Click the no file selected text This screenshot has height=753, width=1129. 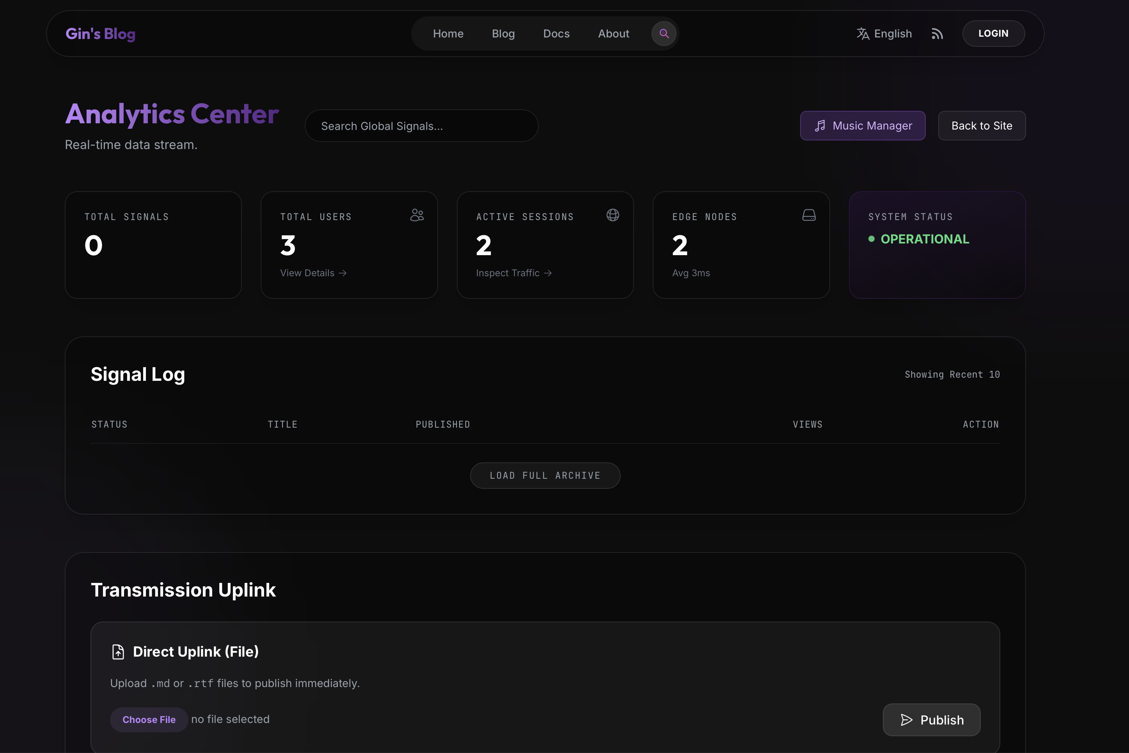[x=231, y=719]
